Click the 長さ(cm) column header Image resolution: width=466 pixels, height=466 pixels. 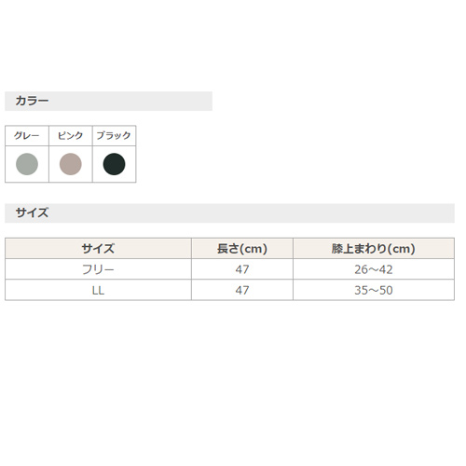click(242, 249)
